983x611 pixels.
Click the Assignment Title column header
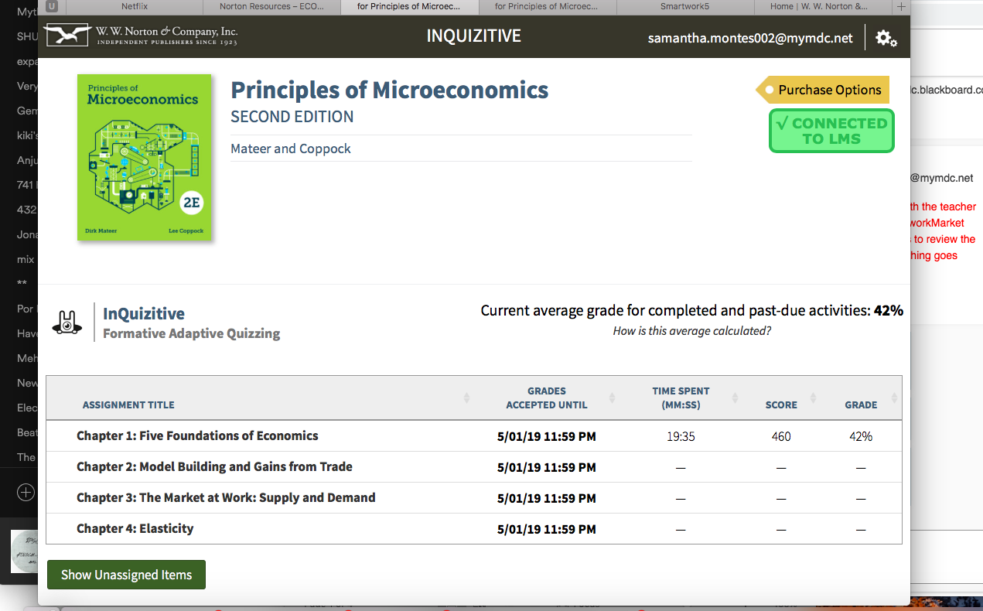point(128,404)
